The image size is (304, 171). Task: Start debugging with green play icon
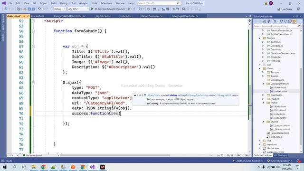92,9
